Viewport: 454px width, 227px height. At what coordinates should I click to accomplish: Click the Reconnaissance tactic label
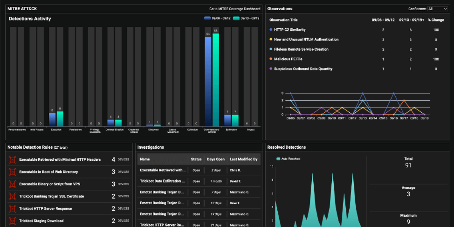coord(17,130)
